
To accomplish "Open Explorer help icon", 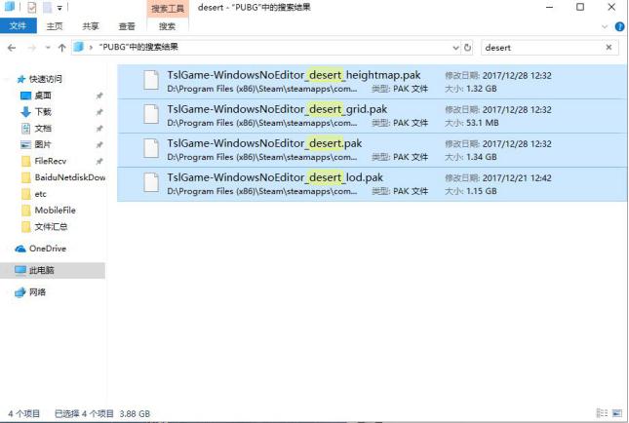I will click(x=620, y=27).
